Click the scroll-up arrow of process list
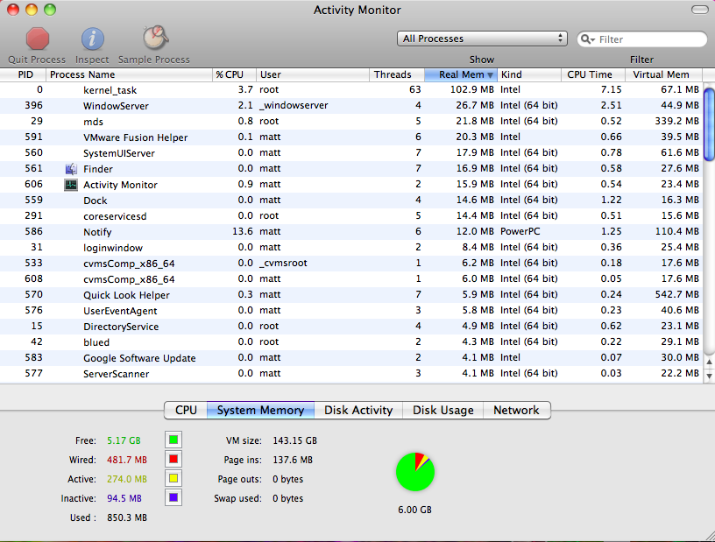 point(709,362)
